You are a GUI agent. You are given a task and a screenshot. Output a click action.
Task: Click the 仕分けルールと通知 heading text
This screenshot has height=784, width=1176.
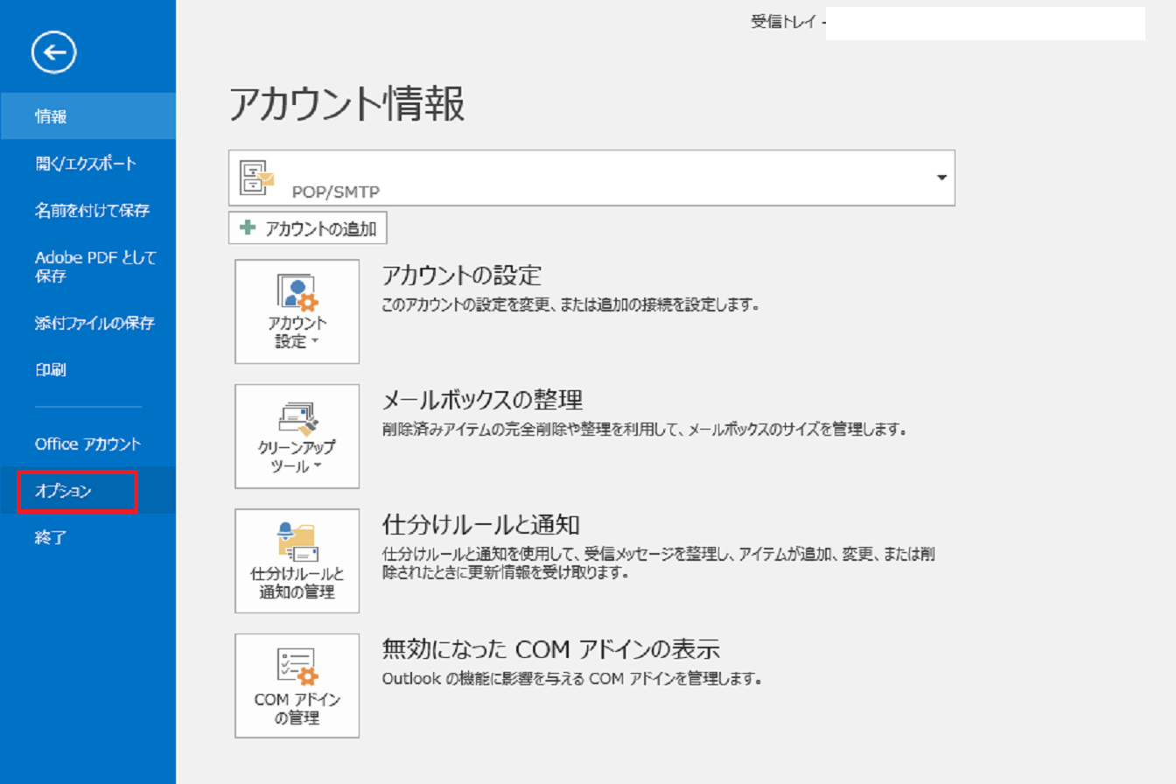(482, 525)
